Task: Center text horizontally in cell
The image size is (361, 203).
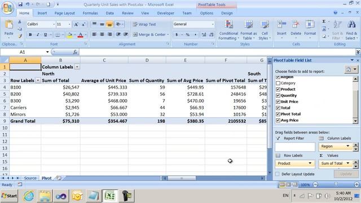Action: [102, 34]
